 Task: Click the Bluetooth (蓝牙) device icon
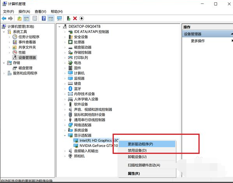tap(70, 89)
